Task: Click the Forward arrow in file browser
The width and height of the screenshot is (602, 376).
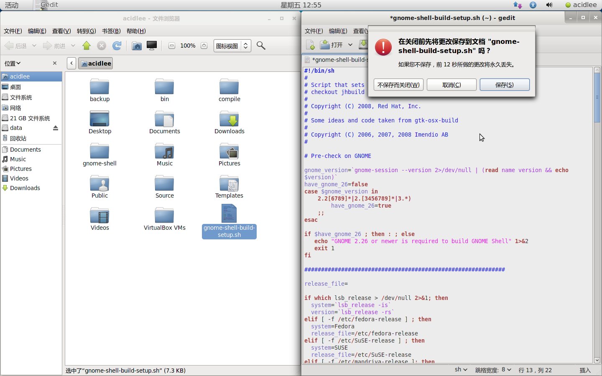Action: pyautogui.click(x=54, y=46)
